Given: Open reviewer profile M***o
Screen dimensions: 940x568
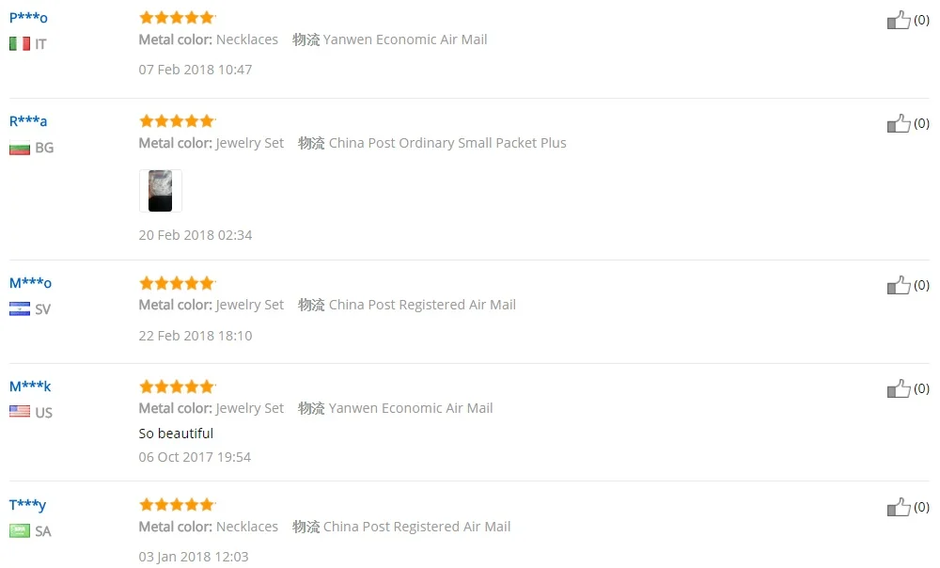Looking at the screenshot, I should point(30,282).
